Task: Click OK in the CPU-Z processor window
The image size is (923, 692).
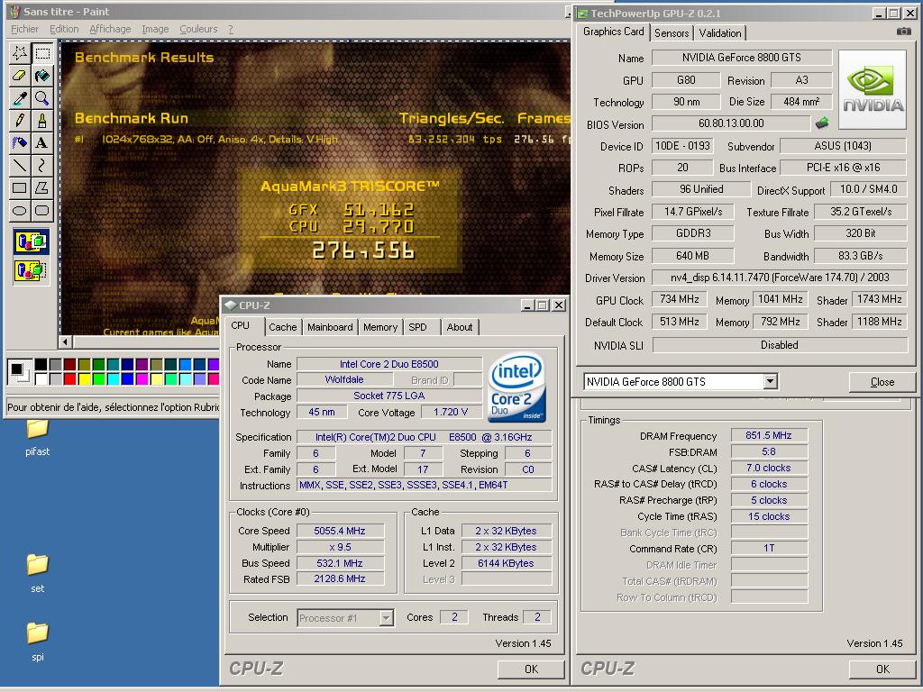Action: [531, 669]
